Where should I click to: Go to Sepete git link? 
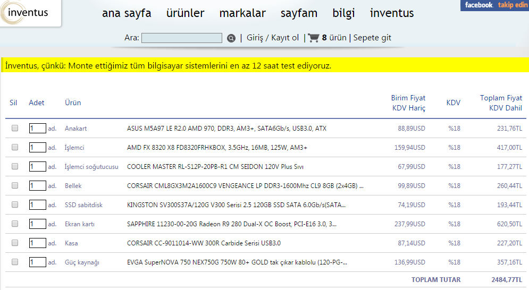(372, 38)
